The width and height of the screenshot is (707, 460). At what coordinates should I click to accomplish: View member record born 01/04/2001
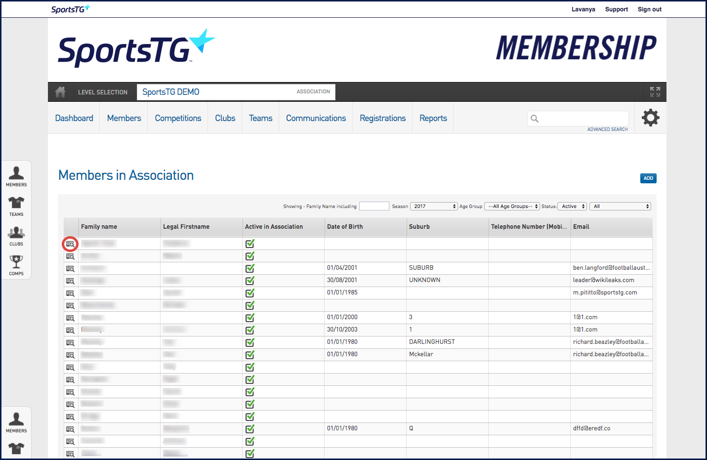70,268
